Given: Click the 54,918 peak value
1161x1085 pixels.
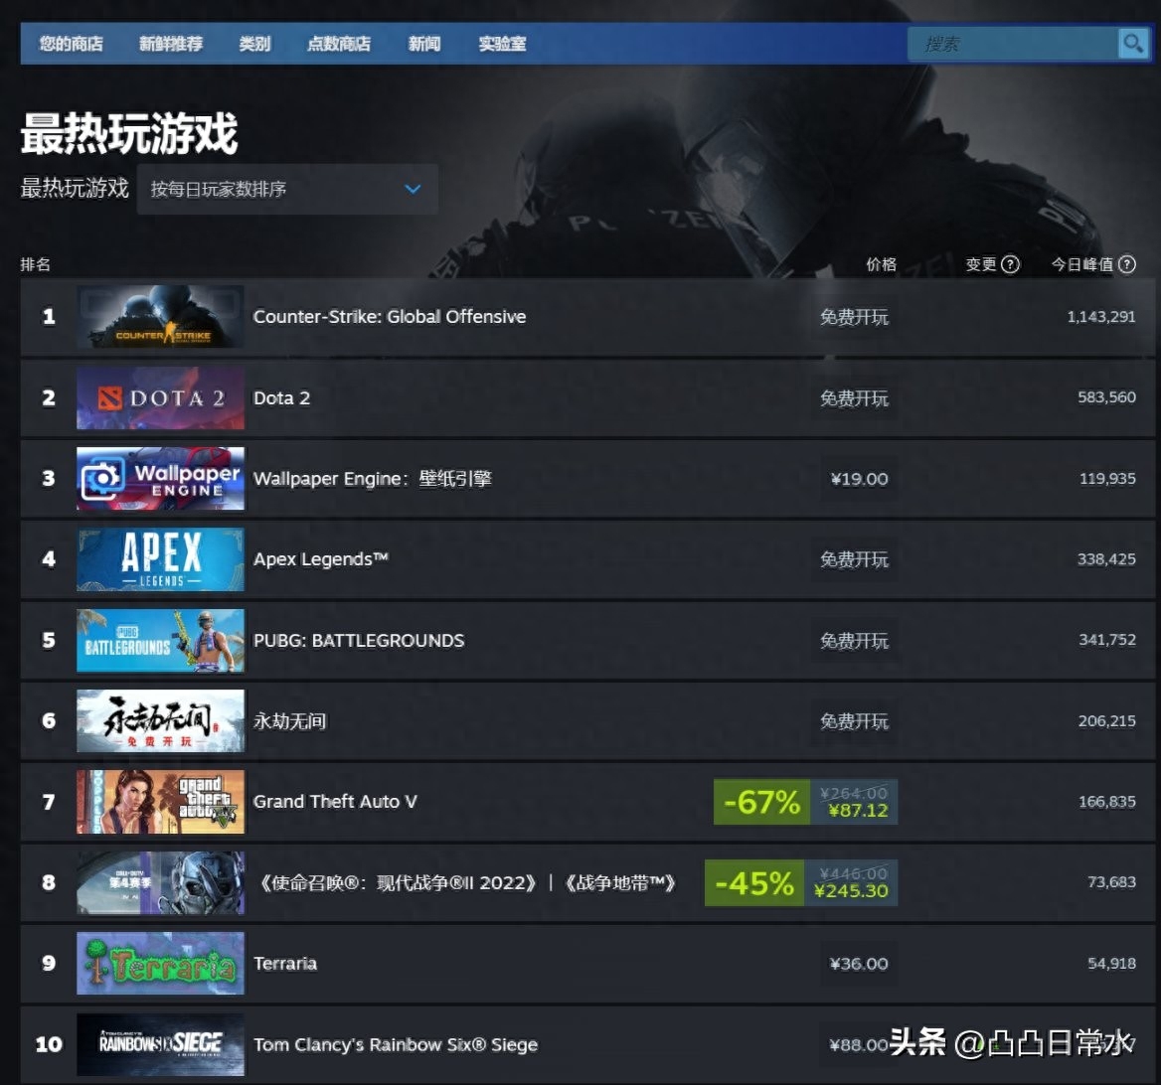Looking at the screenshot, I should click(1111, 963).
